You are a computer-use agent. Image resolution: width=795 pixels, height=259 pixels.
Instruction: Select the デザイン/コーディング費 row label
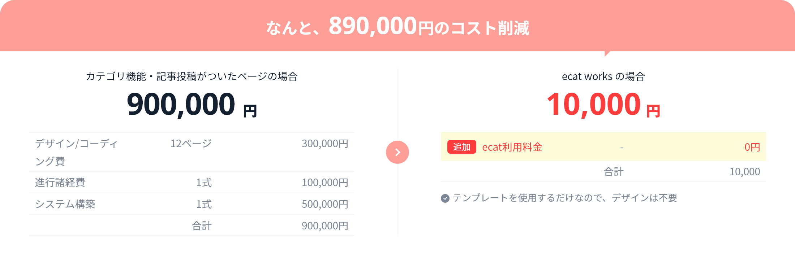(76, 152)
